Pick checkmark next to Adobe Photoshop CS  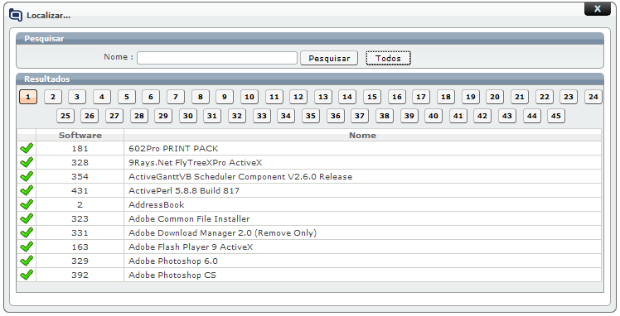click(x=27, y=275)
